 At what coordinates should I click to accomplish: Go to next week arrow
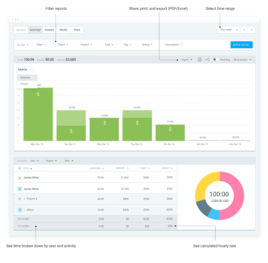coord(251,30)
